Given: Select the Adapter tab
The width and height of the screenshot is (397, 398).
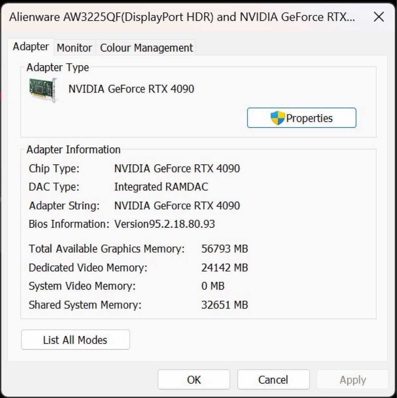Looking at the screenshot, I should [x=30, y=46].
